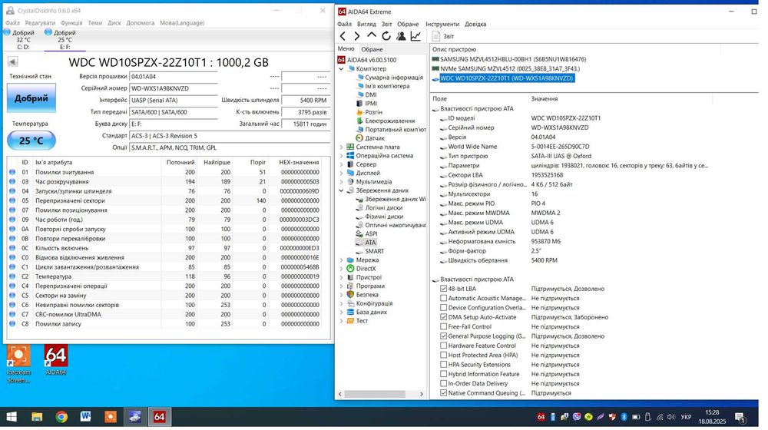Open the Icecream Screen desktop shortcut

(18, 364)
